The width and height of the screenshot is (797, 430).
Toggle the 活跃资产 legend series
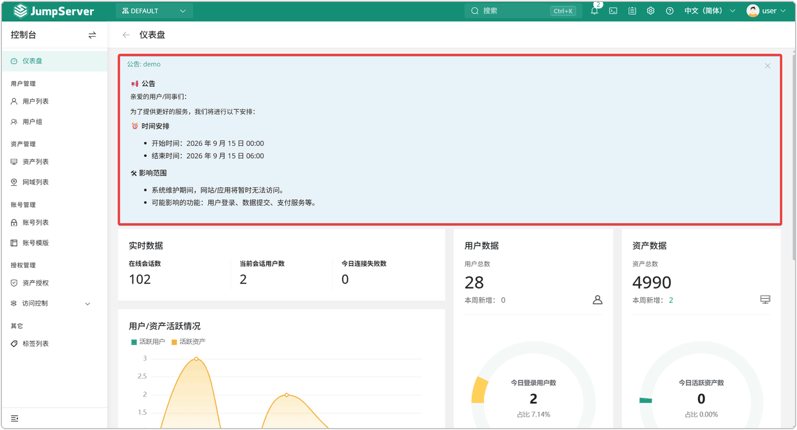(x=188, y=342)
